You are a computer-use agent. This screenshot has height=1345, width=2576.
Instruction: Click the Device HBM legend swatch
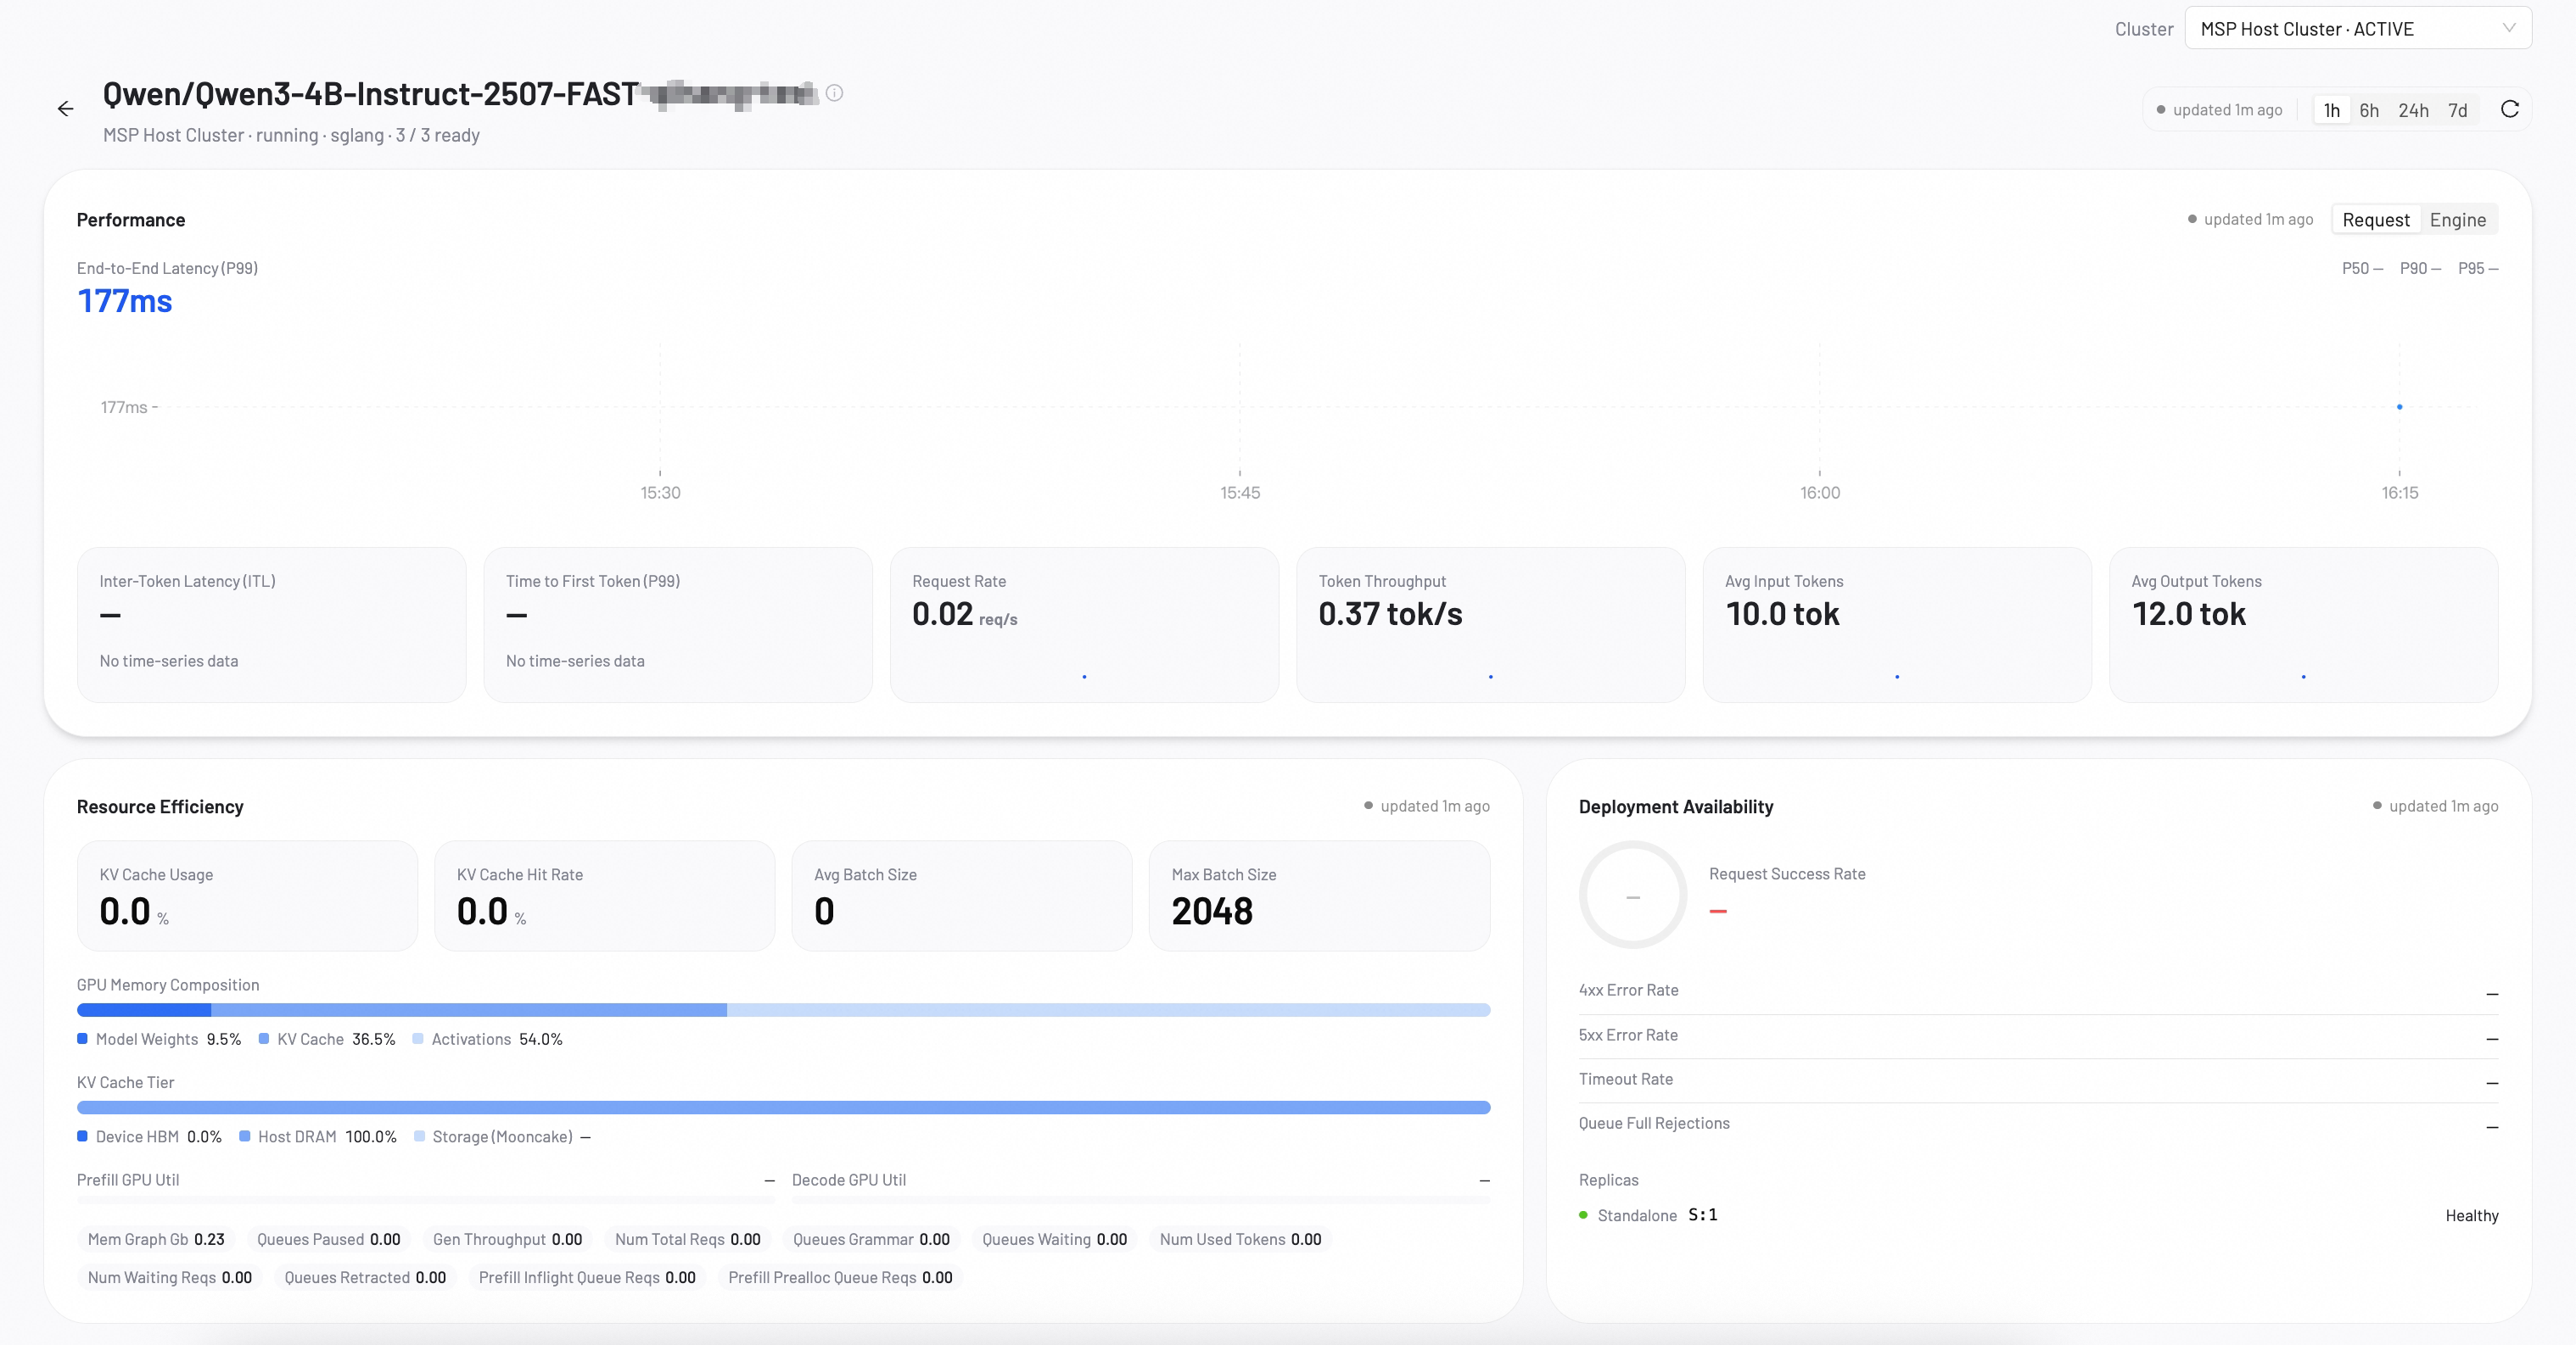pos(82,1136)
